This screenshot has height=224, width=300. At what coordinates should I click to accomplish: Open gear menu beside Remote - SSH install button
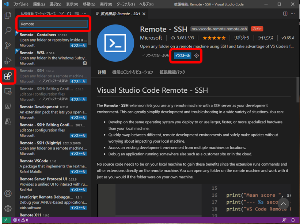point(197,55)
